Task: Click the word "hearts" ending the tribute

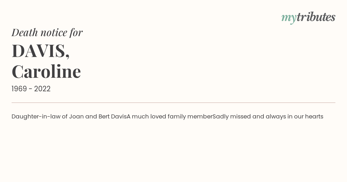Action: (314, 117)
